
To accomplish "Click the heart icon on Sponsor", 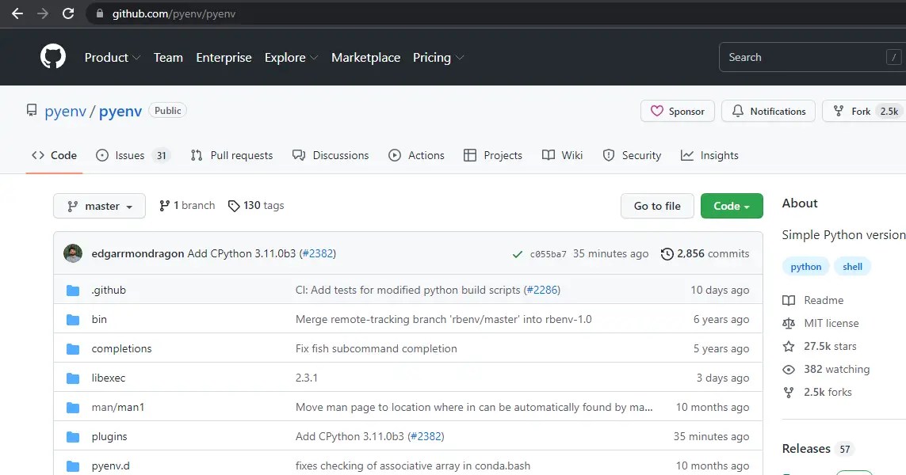I will click(x=657, y=111).
